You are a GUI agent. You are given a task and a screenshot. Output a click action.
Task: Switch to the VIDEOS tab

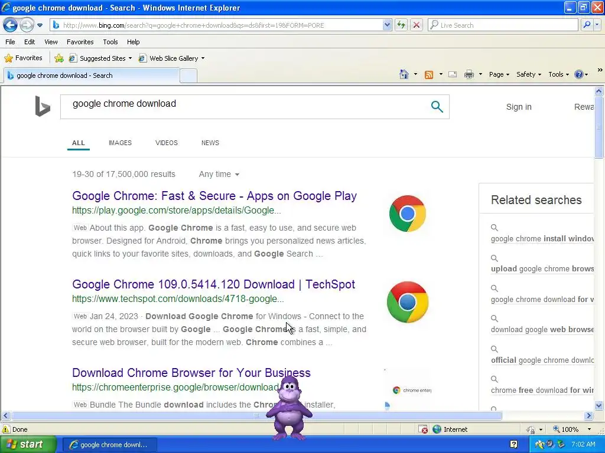coord(166,143)
